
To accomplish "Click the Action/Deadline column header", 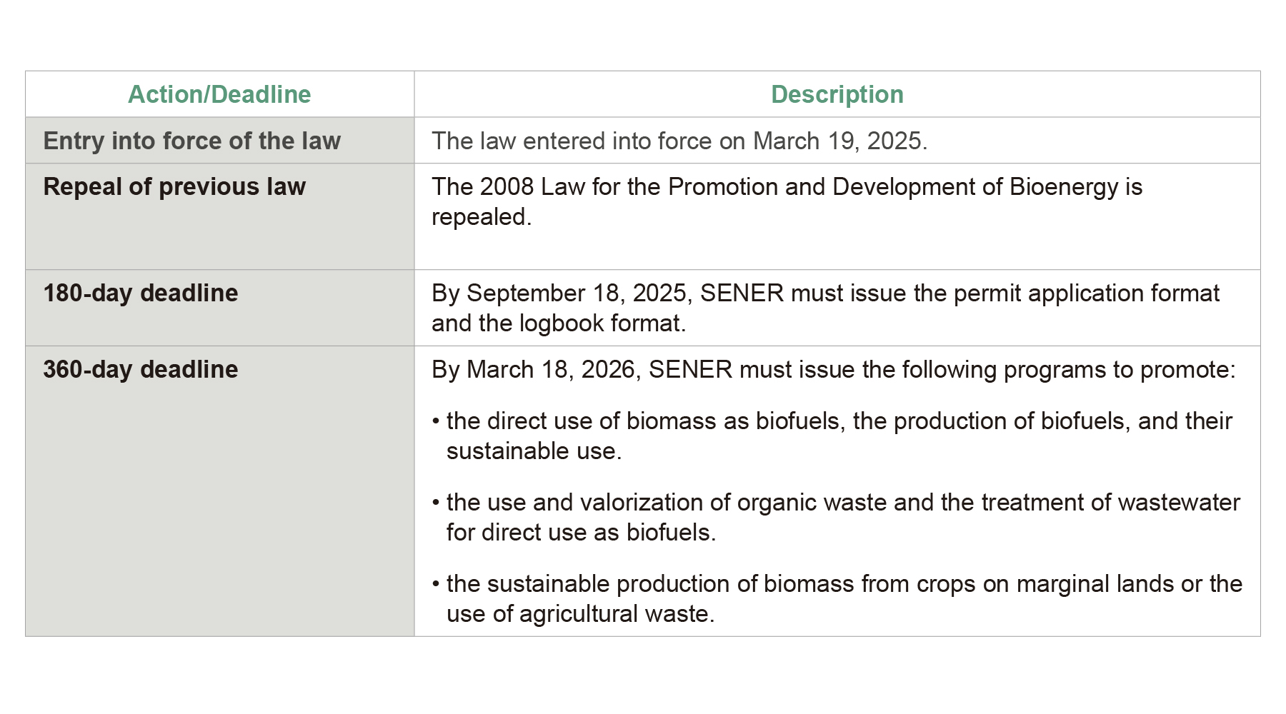I will point(219,94).
